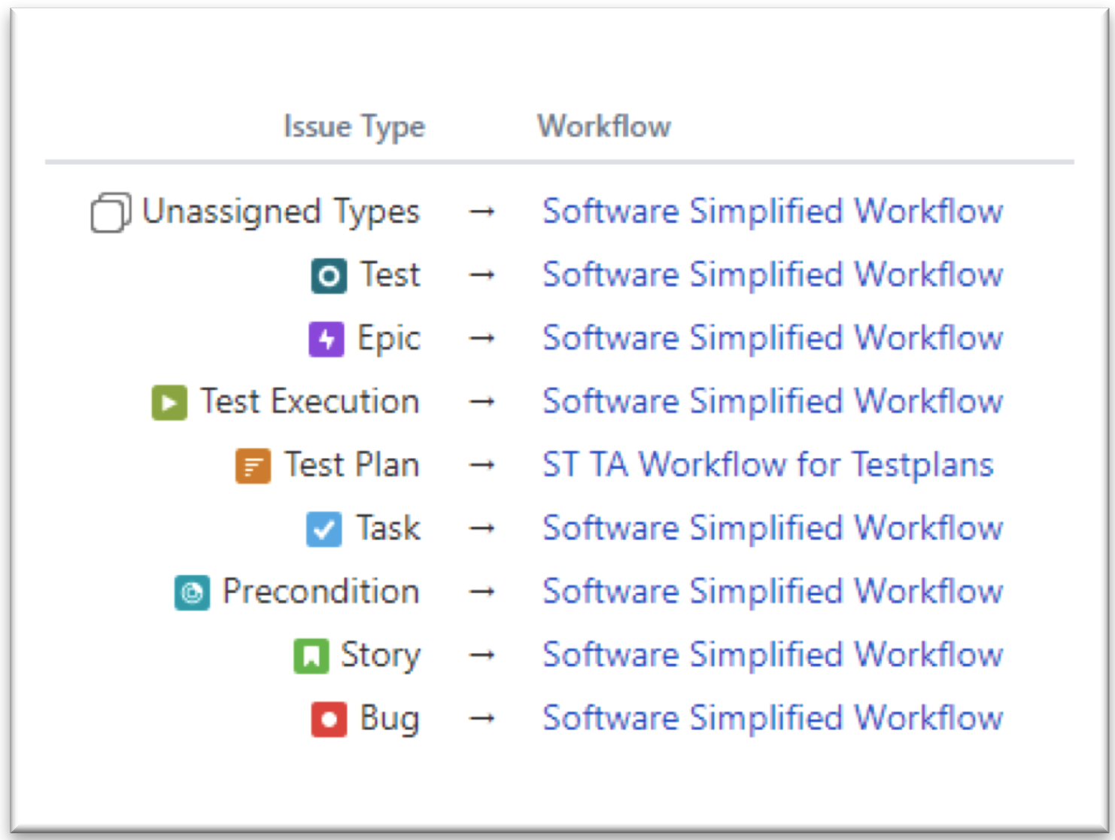Open the workflow link in the Story row

772,655
